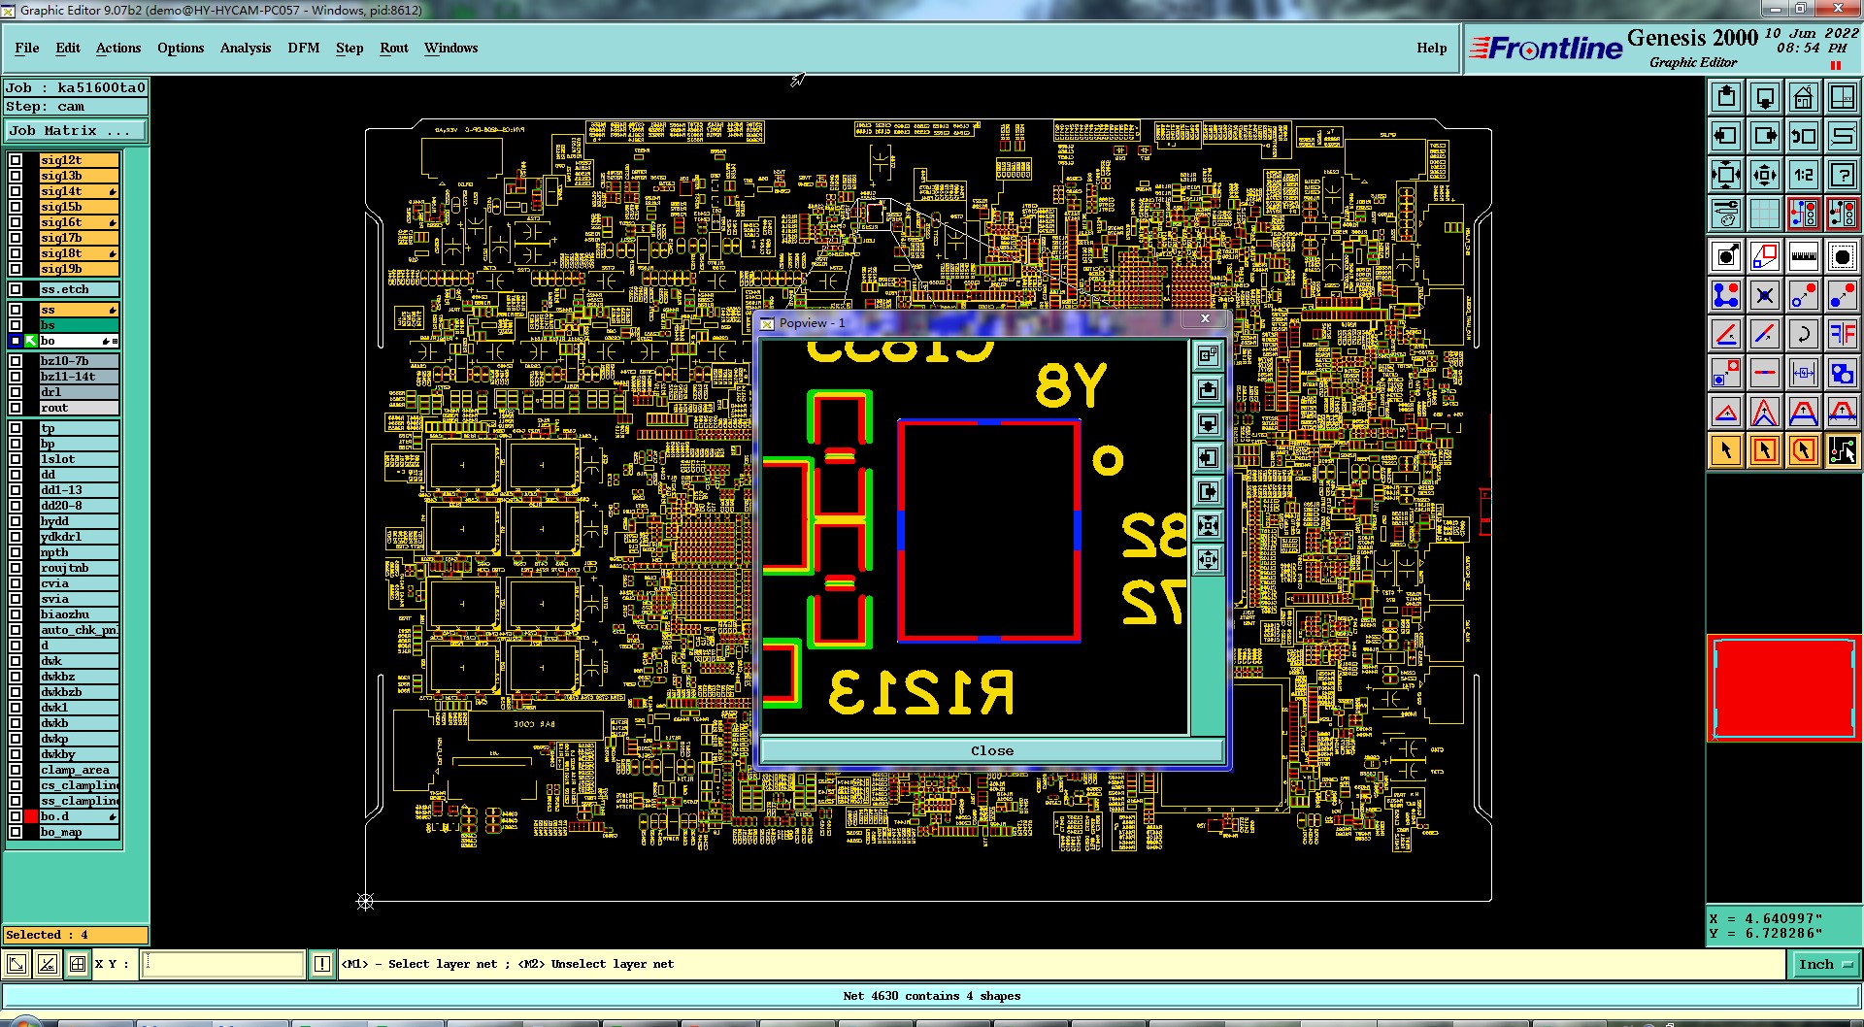Viewport: 1864px width, 1027px height.
Task: Click the pan left icon in the right toolbar
Action: 1726,136
